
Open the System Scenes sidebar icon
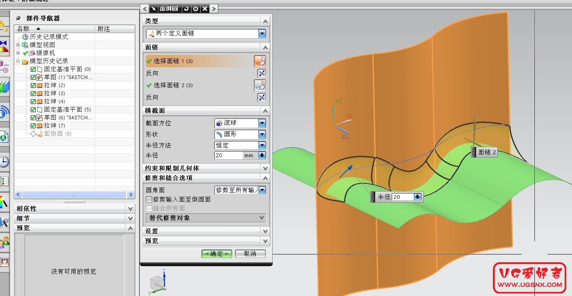click(x=4, y=222)
